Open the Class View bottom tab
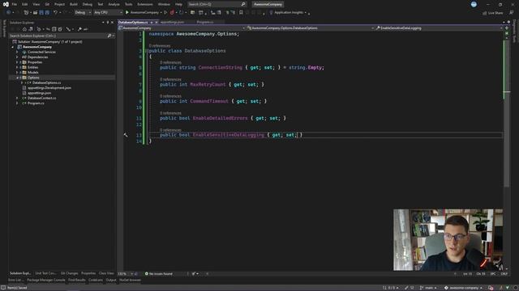519x291 pixels. [106, 273]
